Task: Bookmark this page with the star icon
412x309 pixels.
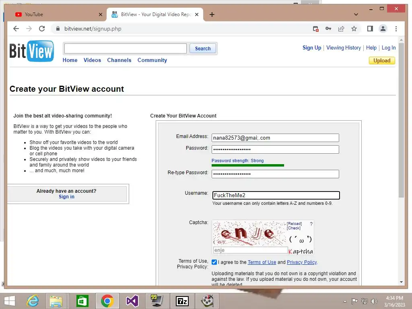Action: click(x=354, y=29)
